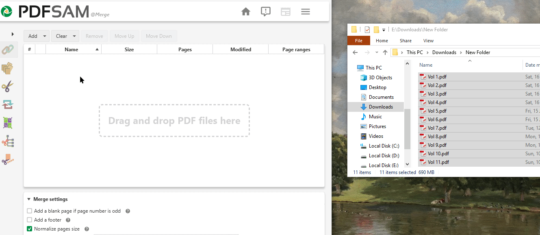Click the home icon in the PDFsam header
The image size is (540, 235).
(x=246, y=11)
